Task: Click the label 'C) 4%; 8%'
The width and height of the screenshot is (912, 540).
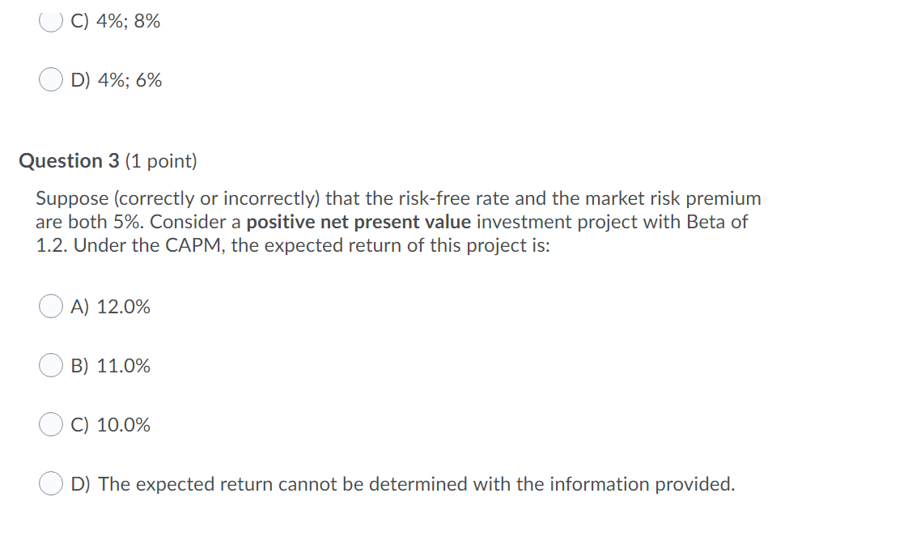Action: (117, 20)
